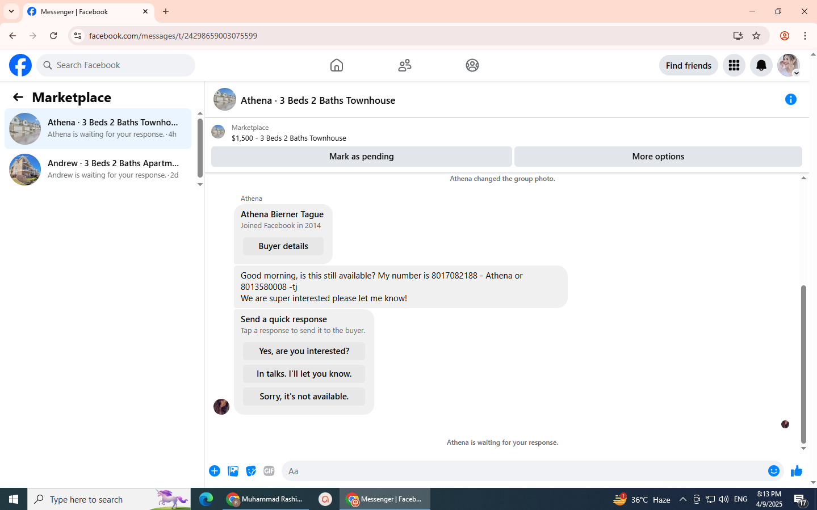The height and width of the screenshot is (510, 817).
Task: Open the Home feed icon
Action: [337, 65]
